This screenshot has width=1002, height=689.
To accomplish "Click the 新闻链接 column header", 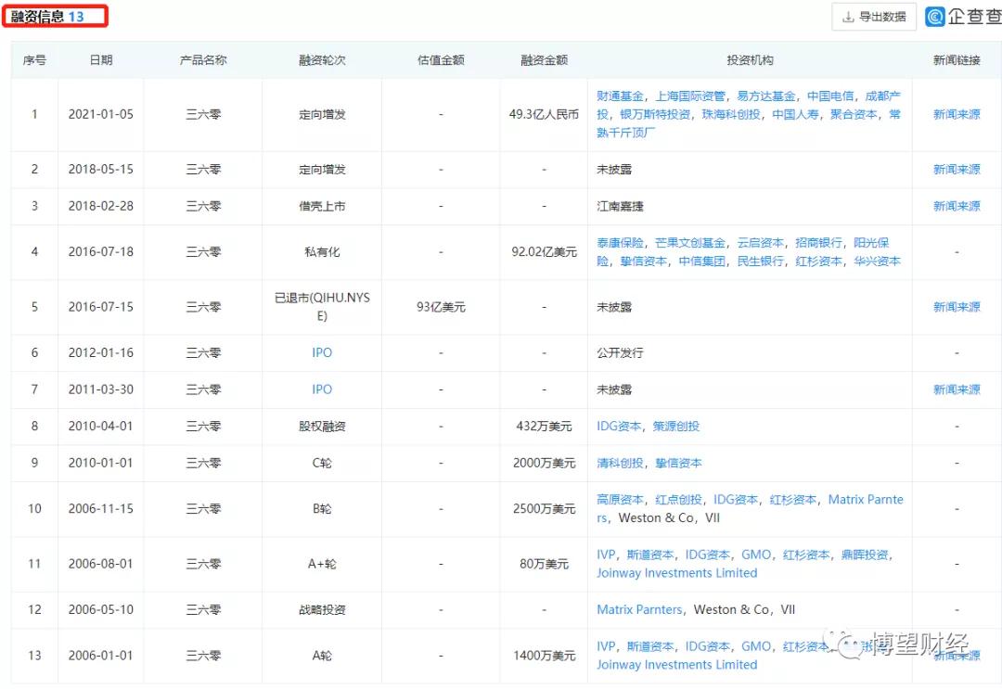I will pos(956,60).
